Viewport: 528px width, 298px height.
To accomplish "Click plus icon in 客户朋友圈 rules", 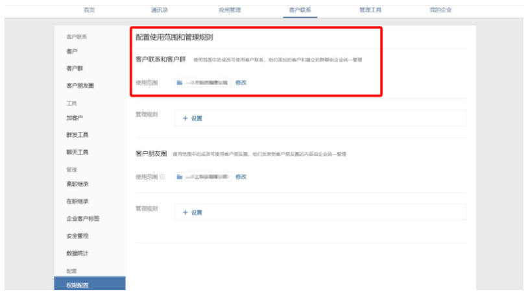I will [x=186, y=212].
